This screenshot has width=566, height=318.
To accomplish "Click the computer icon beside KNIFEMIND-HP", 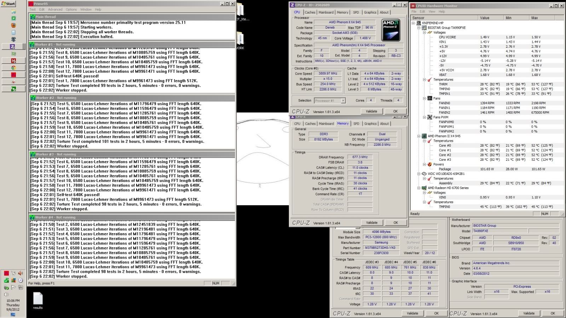I will 418,23.
